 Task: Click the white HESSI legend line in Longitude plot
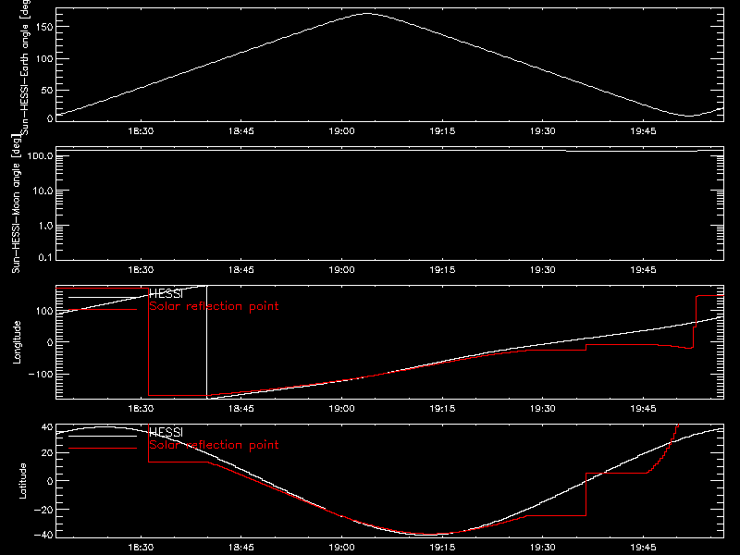coord(103,297)
